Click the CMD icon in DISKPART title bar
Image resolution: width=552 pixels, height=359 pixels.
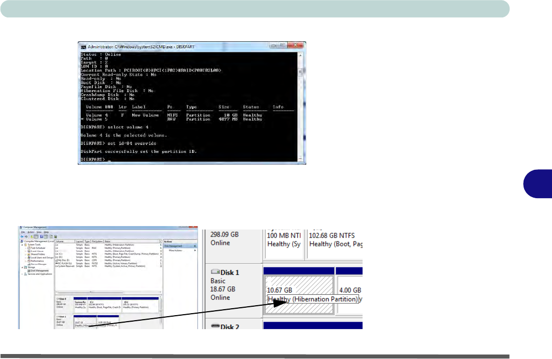coord(83,46)
